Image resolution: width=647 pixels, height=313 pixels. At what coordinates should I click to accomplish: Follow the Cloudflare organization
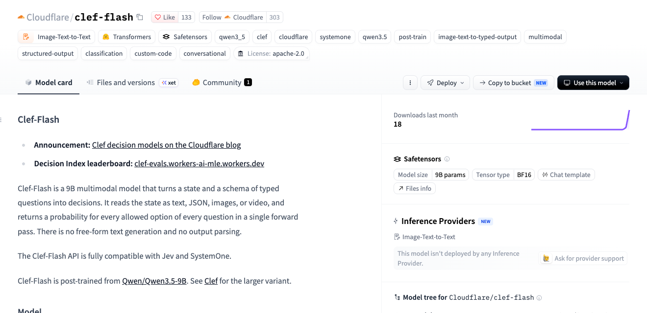(x=232, y=17)
